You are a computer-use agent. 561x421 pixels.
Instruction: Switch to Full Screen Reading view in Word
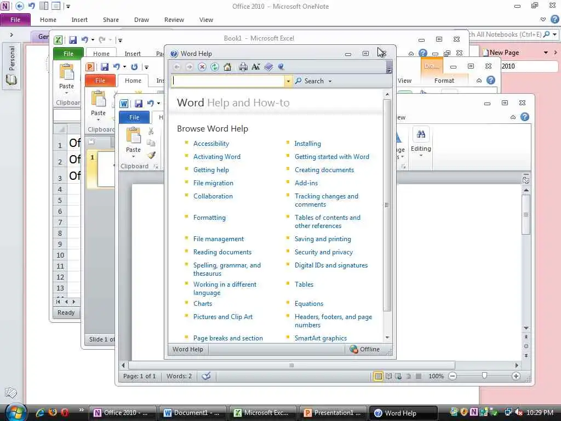(388, 376)
